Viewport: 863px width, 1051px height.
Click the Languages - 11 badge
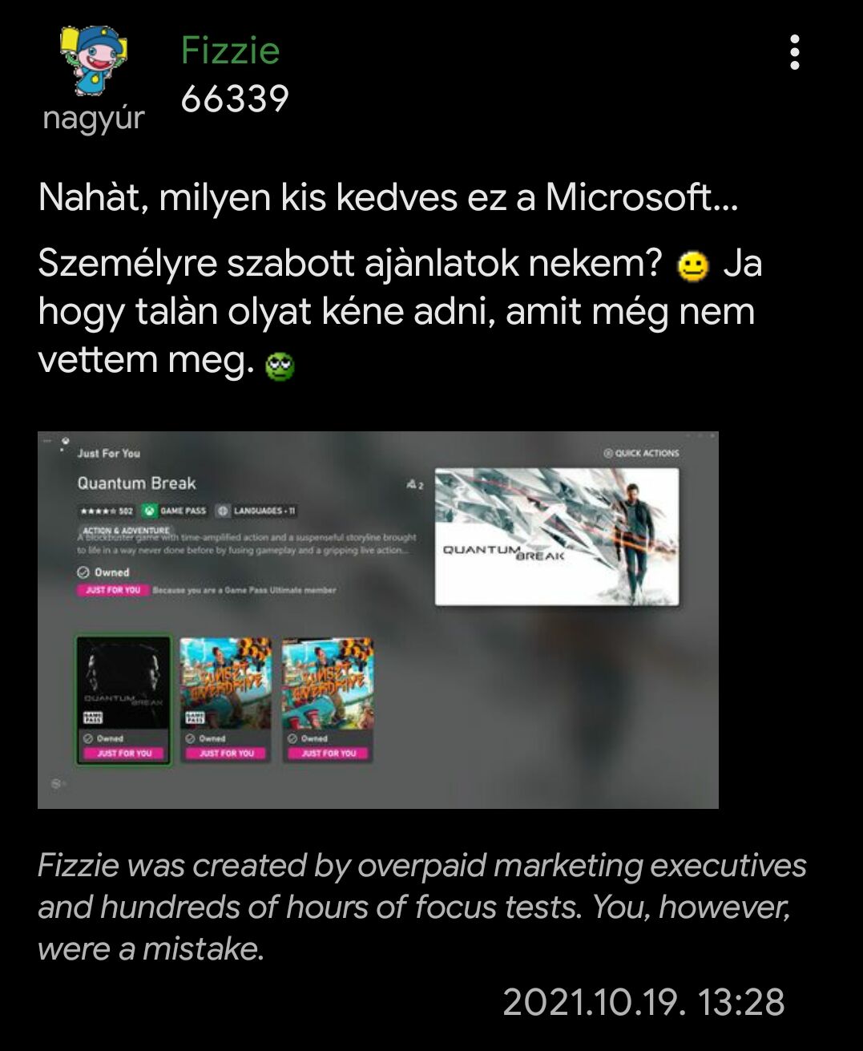coord(256,511)
